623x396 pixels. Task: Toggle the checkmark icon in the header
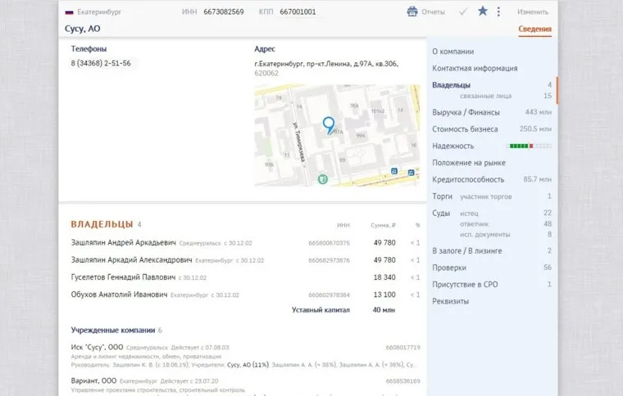coord(463,11)
